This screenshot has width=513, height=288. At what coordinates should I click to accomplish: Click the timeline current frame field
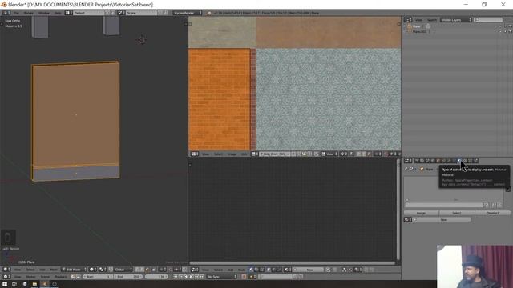click(156, 277)
